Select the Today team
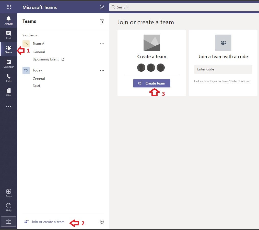This screenshot has height=230, width=259. pos(37,70)
